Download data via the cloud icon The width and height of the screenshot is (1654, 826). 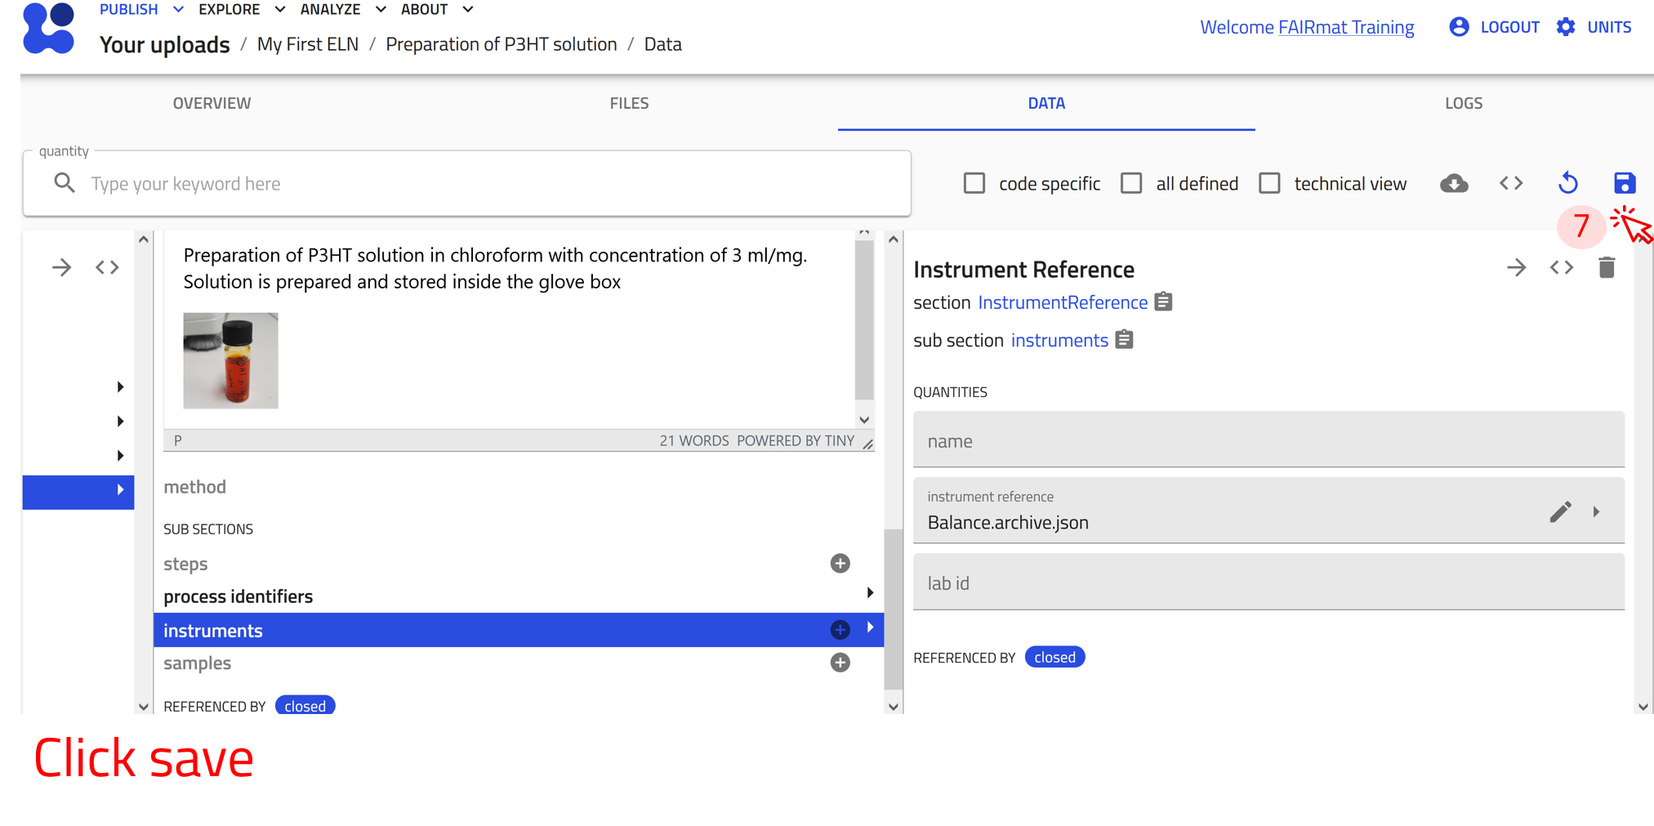(x=1454, y=183)
